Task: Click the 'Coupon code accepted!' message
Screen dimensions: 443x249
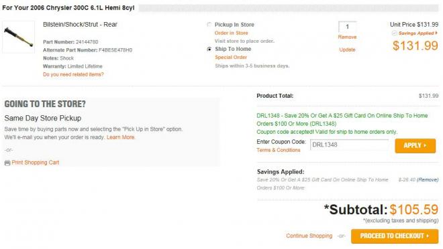Action: pyautogui.click(x=327, y=132)
